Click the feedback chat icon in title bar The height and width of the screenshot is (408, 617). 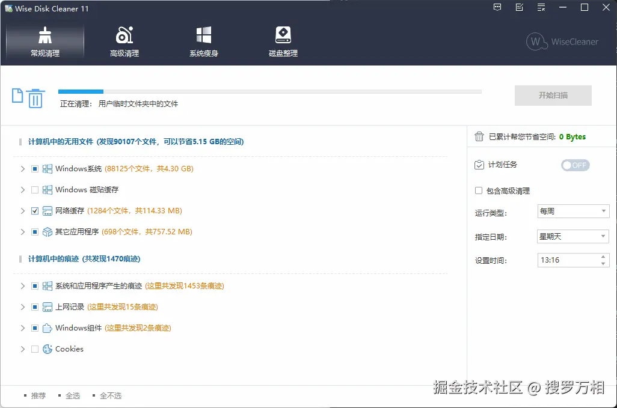point(497,7)
